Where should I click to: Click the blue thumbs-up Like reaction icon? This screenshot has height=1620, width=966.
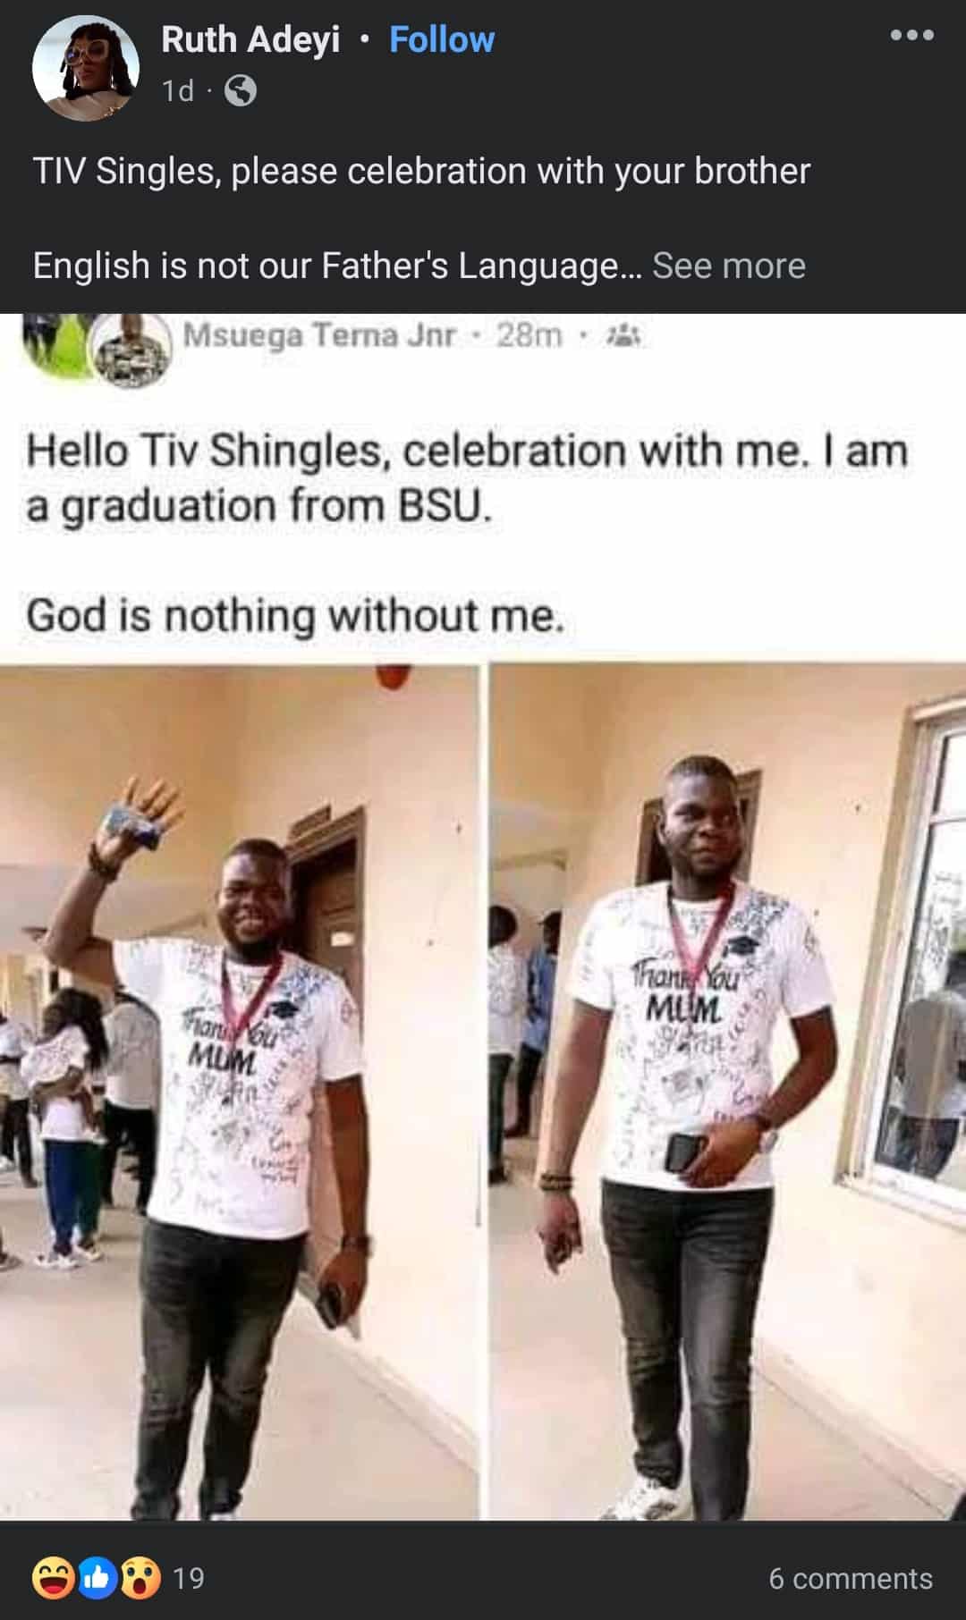[97, 1578]
